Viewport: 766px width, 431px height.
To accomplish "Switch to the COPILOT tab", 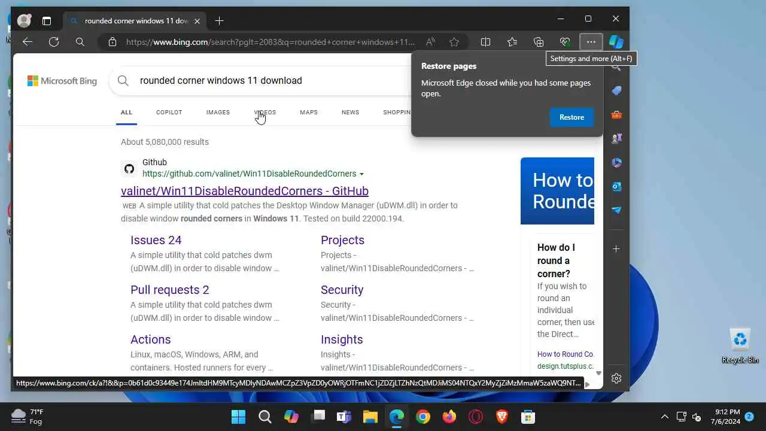I will point(169,113).
